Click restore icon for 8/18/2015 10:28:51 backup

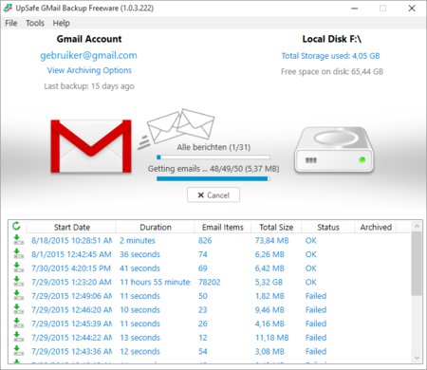[x=18, y=240]
